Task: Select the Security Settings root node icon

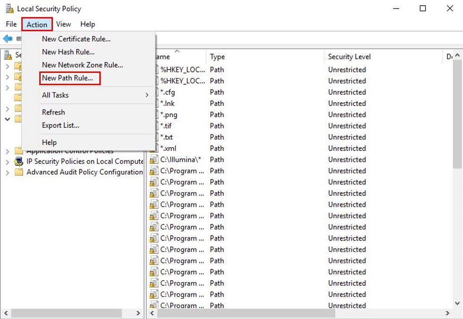Action: pos(8,54)
